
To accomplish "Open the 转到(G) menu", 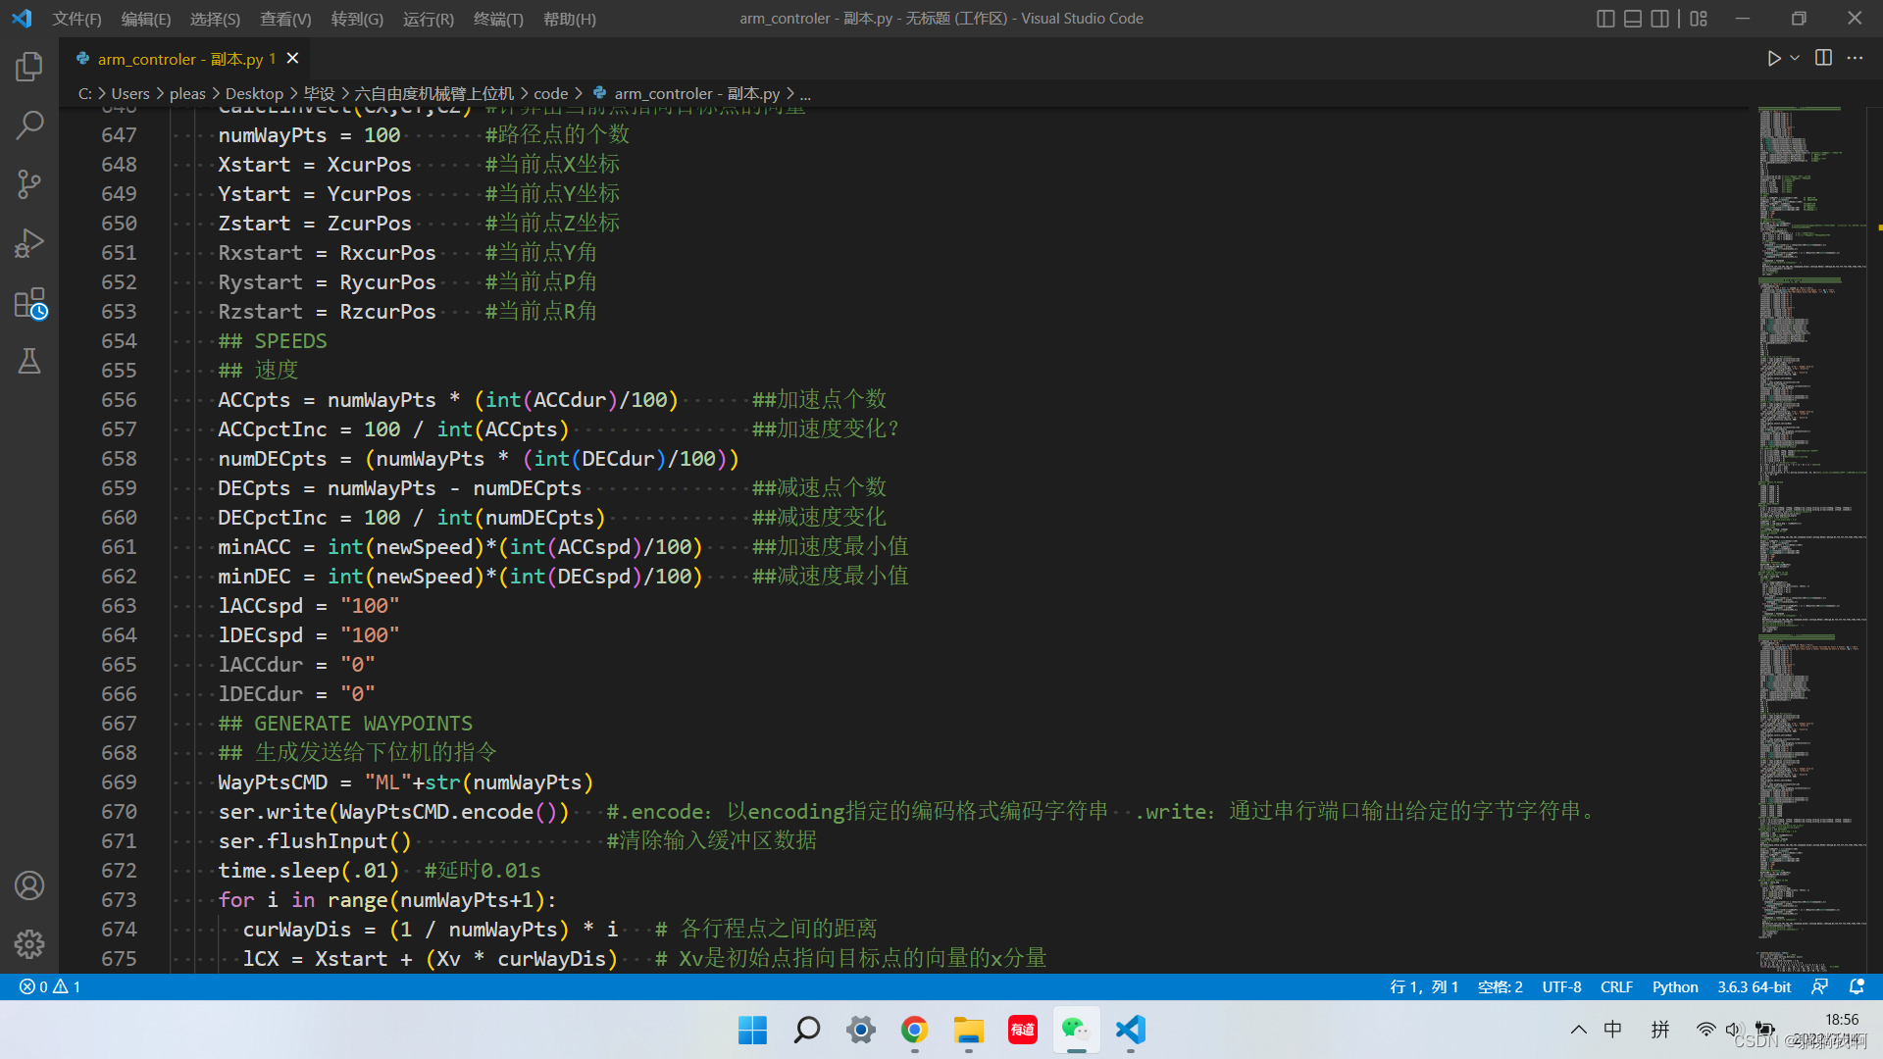I will coord(357,19).
